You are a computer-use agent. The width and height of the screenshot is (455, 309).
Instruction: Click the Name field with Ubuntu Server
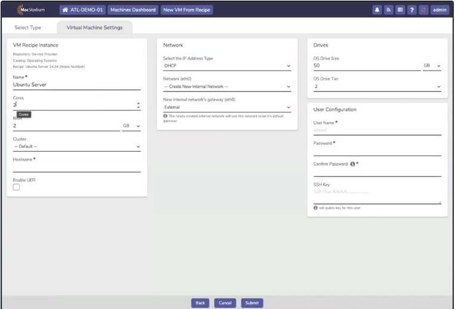(76, 85)
